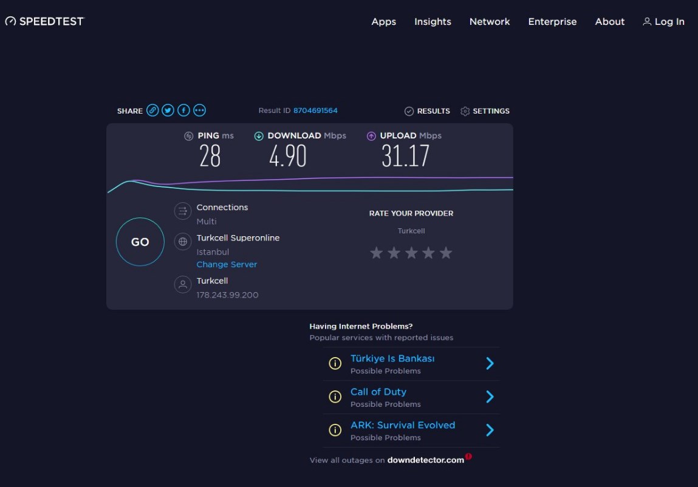The height and width of the screenshot is (487, 698).
Task: Click the RATE YOUR PROVIDER heading
Action: (x=411, y=213)
